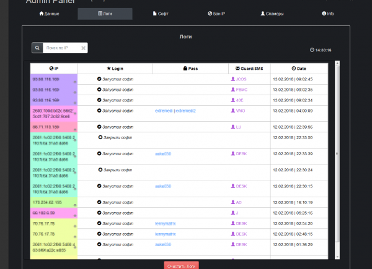This screenshot has width=372, height=269.
Task: Click the checkmark icon in 09:02:45 row
Action: pyautogui.click(x=99, y=79)
